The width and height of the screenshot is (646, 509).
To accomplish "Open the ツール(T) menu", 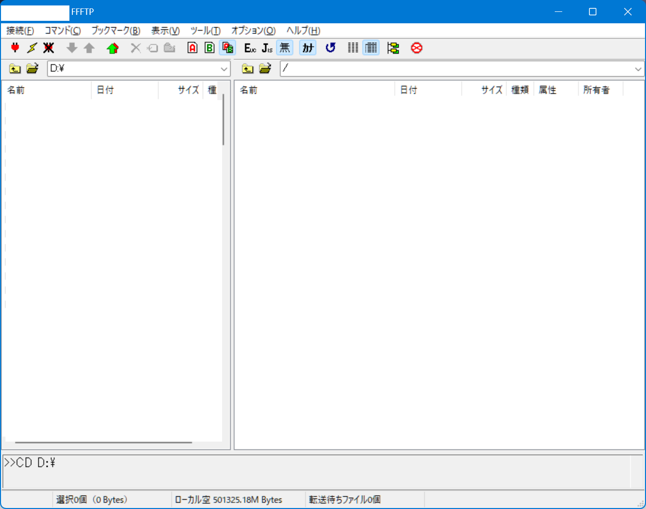I will coord(205,31).
